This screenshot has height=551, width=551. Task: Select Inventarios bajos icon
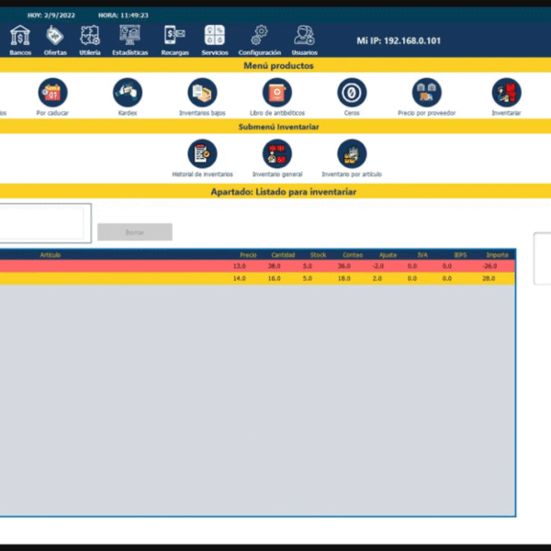click(202, 93)
